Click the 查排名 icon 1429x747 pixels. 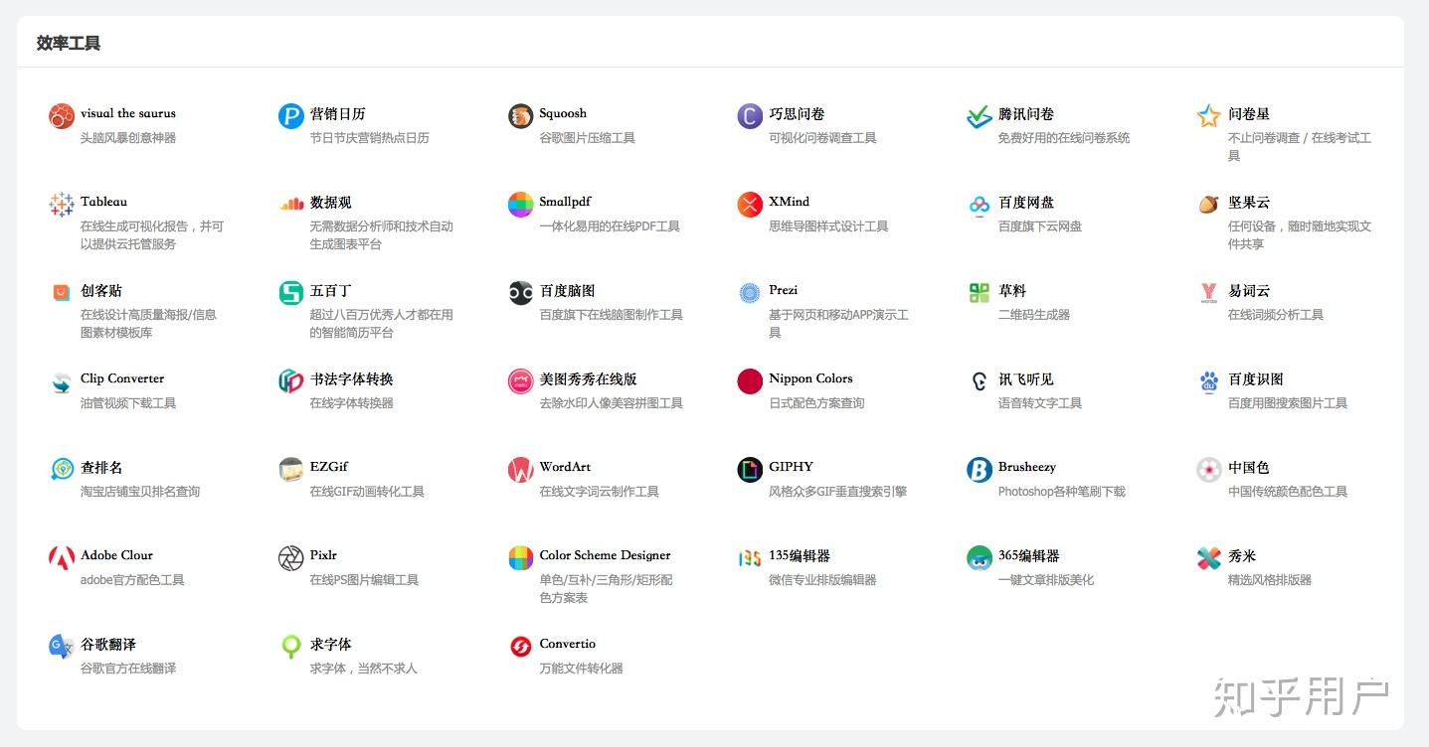tap(62, 470)
